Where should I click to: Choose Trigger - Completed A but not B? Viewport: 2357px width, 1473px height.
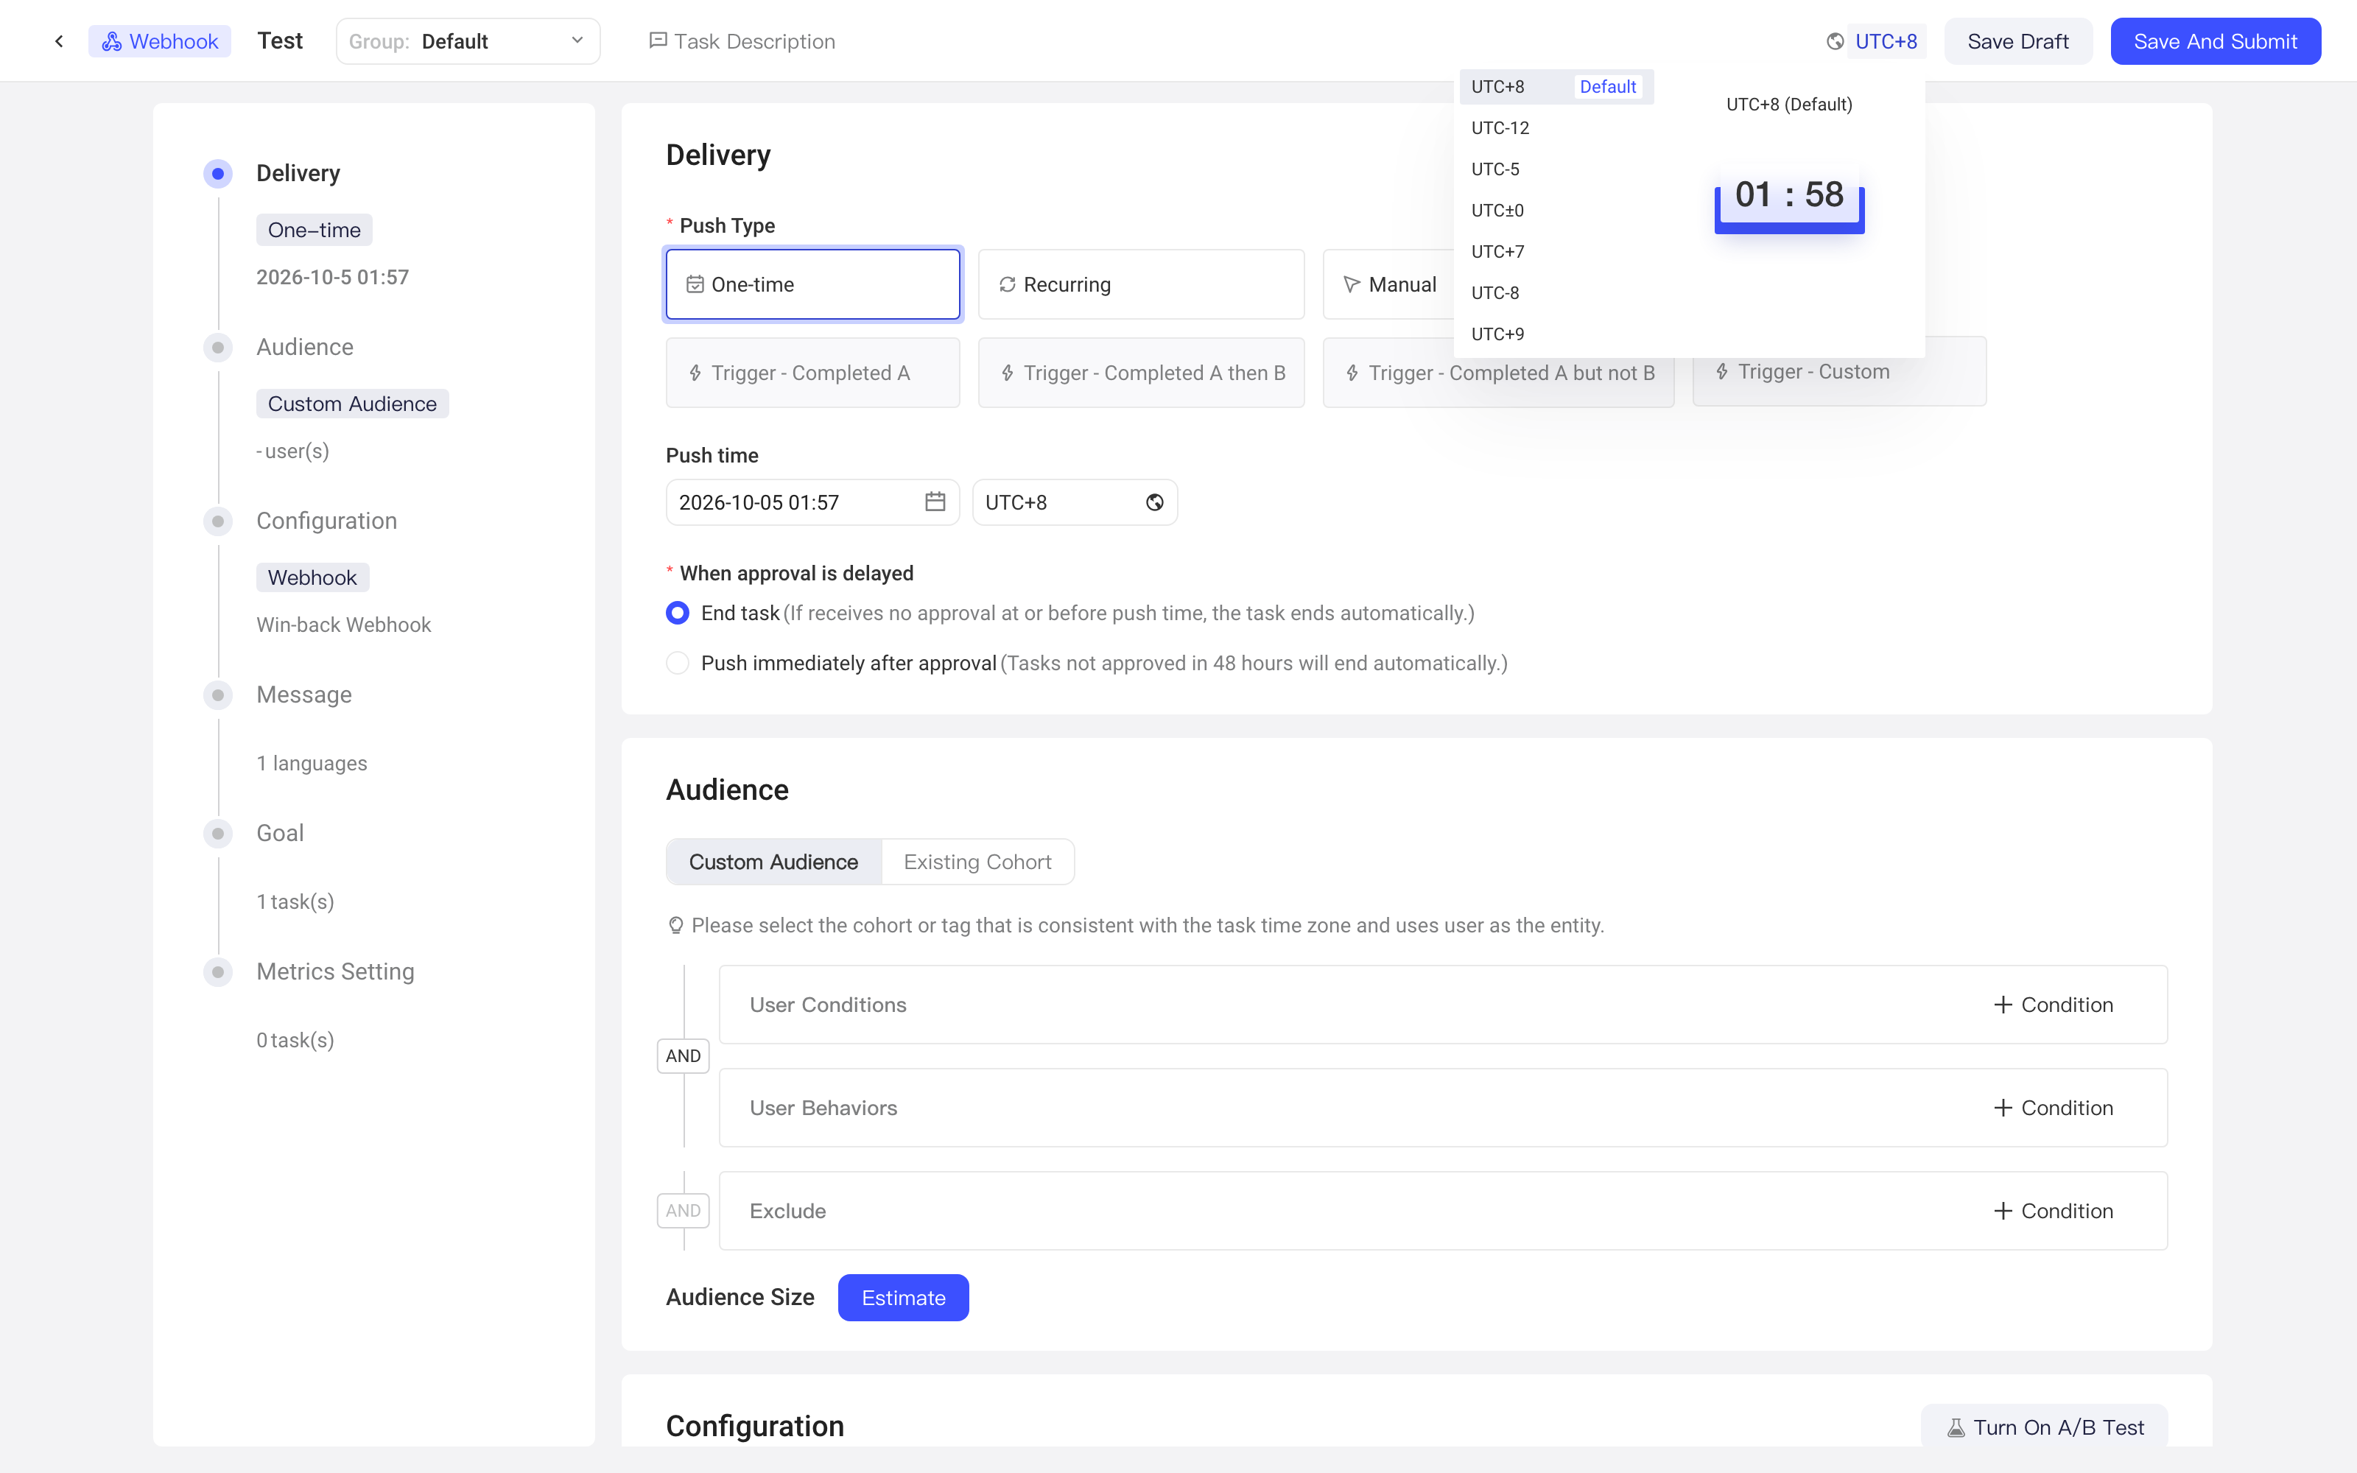[1498, 373]
